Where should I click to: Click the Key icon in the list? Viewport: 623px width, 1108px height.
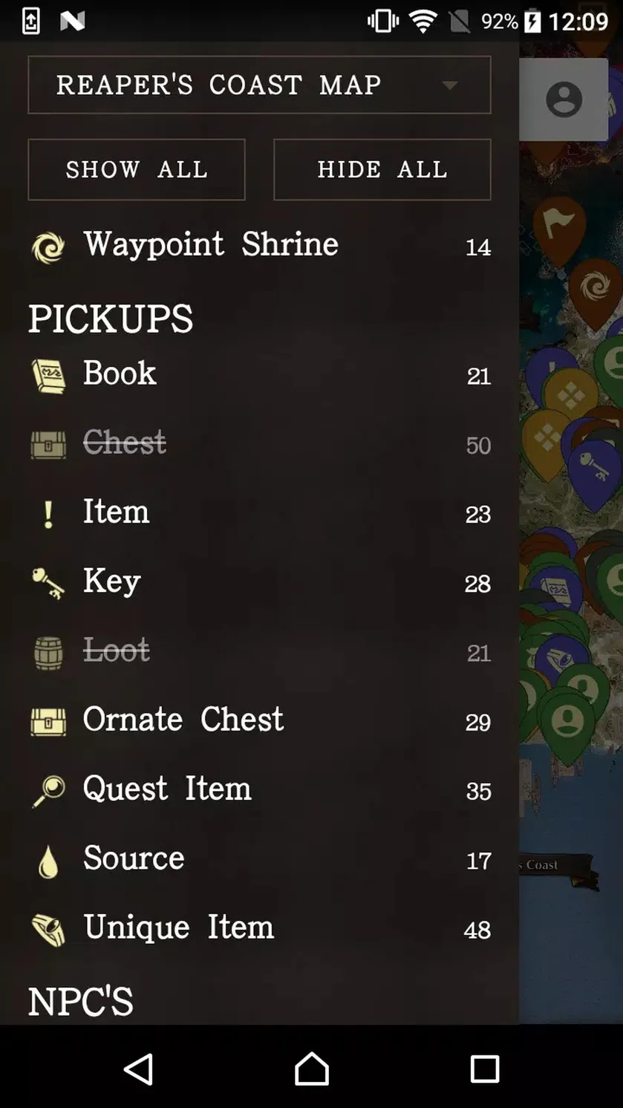[x=48, y=583]
